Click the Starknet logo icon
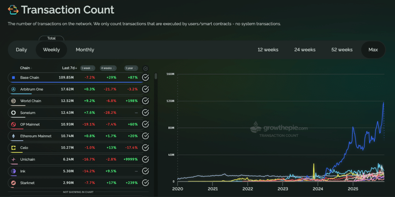Viewport: 395px width, 197px height. tap(14, 183)
